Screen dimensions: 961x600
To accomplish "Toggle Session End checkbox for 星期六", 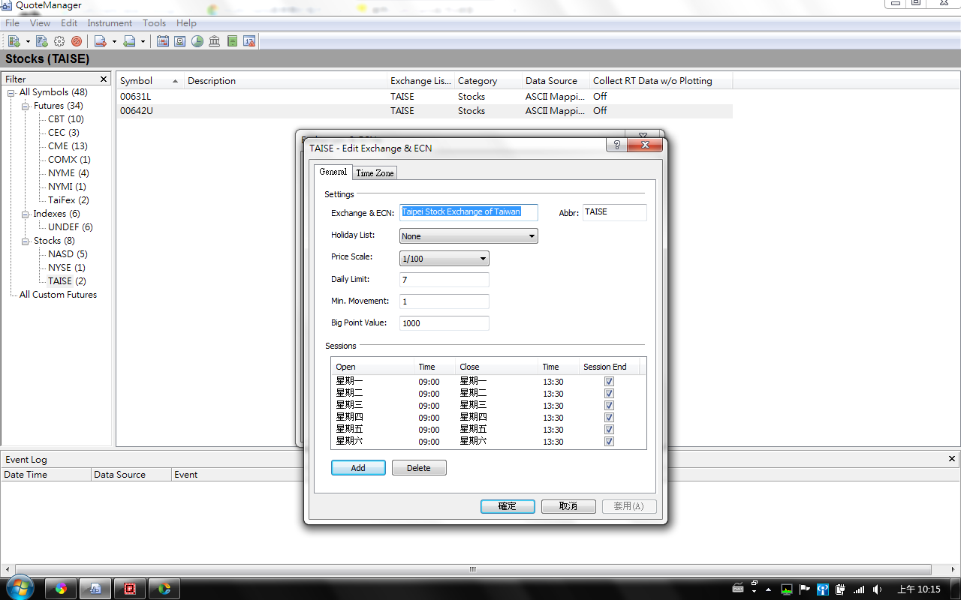I will [x=609, y=442].
